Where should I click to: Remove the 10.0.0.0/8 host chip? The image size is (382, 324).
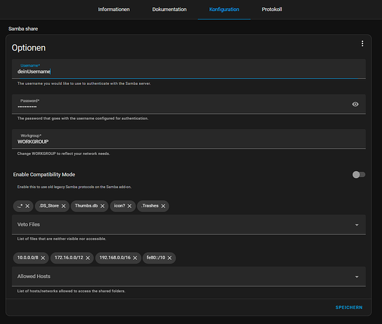(43, 258)
